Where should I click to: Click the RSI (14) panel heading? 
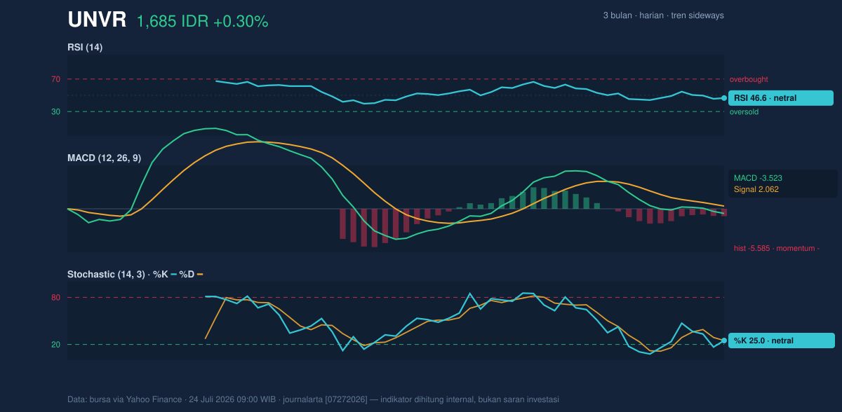coord(85,47)
